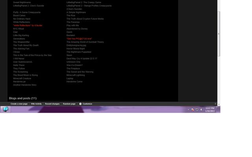Open The Truth About Crypton Future Media

[85, 19]
